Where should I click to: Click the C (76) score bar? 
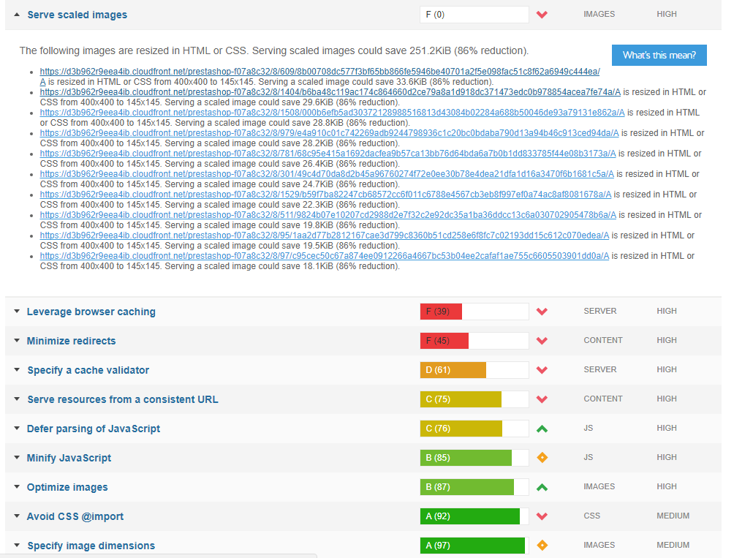(474, 429)
